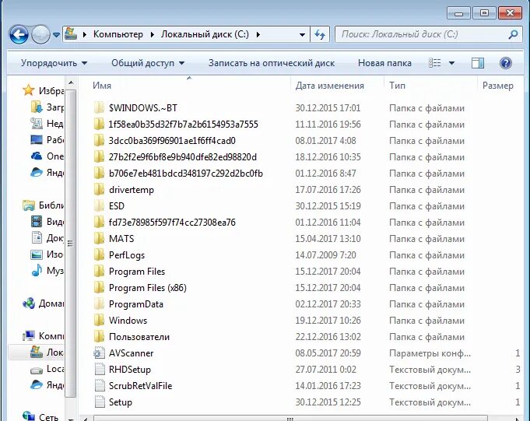Screen dimensions: 530x421
Task: Open the Музыка library in sidebar
Action: (47, 270)
